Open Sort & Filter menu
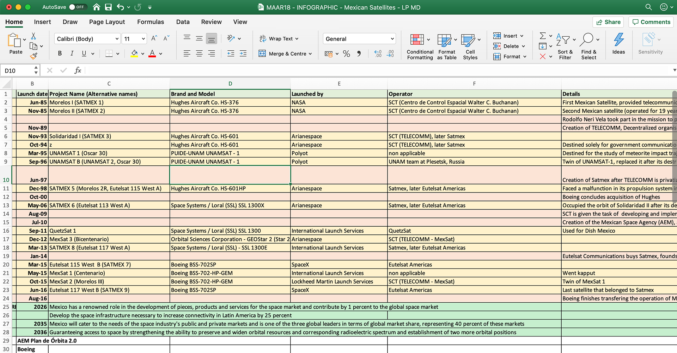The height and width of the screenshot is (353, 677). [x=565, y=46]
